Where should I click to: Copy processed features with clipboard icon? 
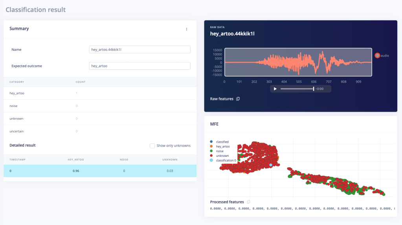pos(248,202)
